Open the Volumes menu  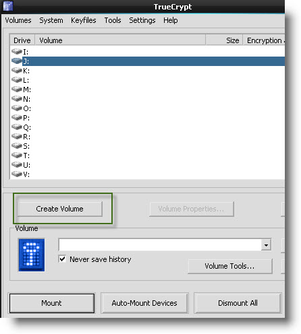coord(18,20)
